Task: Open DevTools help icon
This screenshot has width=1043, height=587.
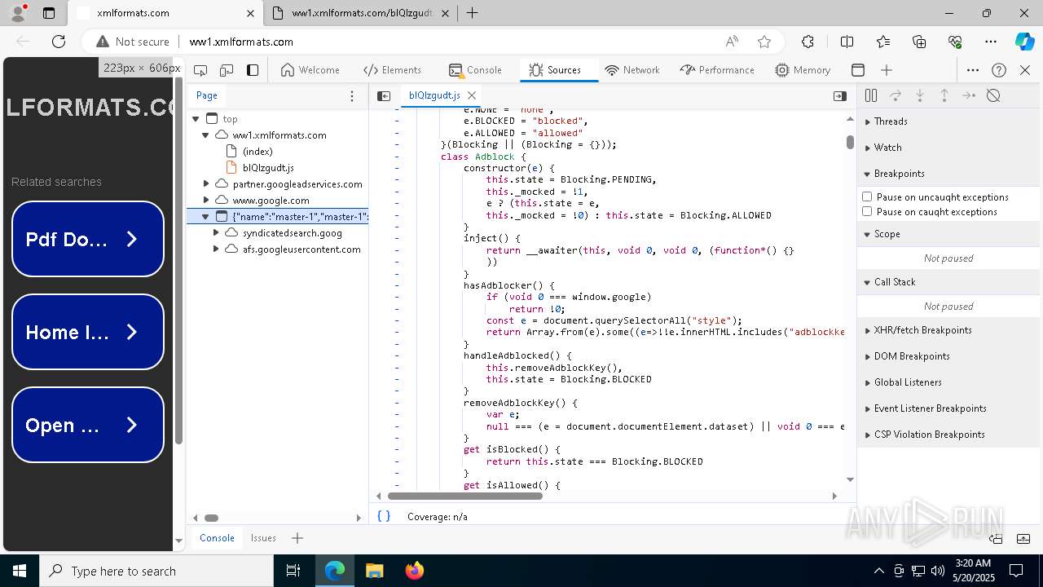Action: [x=999, y=70]
